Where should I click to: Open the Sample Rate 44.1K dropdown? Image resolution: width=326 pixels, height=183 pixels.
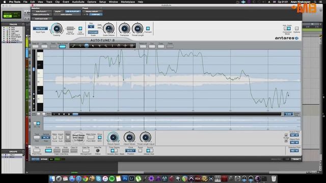46,137
